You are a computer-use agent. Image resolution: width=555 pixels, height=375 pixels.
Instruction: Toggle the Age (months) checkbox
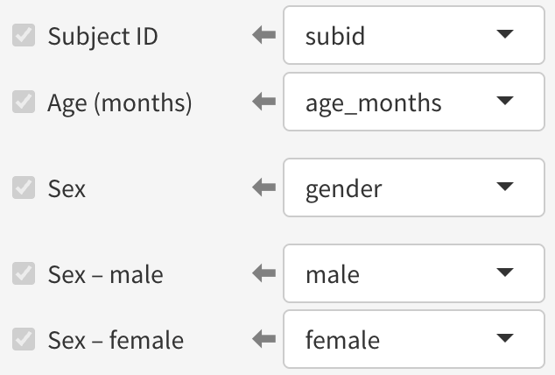[x=23, y=103]
